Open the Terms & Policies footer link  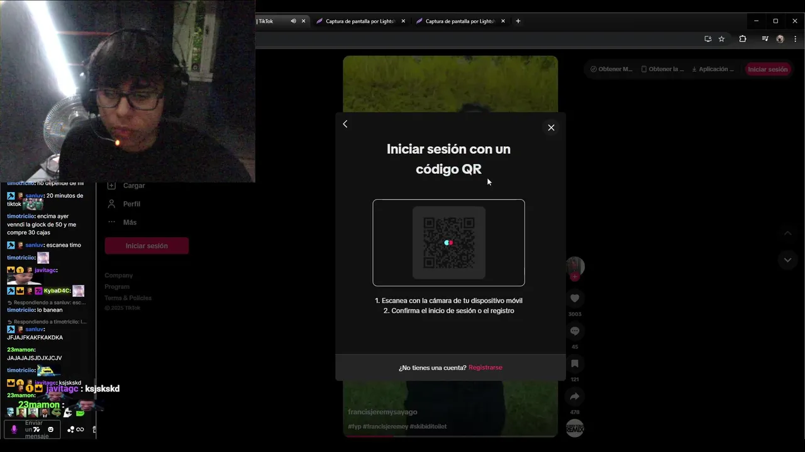128,298
